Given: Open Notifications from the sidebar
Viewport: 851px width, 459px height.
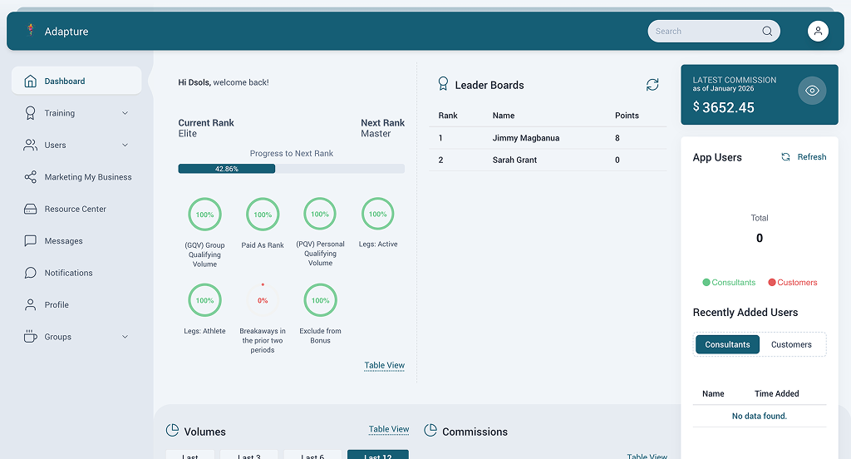Looking at the screenshot, I should [x=68, y=273].
